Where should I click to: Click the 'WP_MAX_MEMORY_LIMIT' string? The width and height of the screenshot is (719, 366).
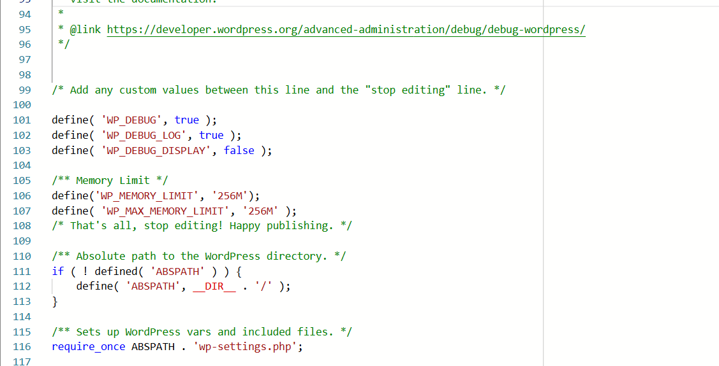pos(165,211)
